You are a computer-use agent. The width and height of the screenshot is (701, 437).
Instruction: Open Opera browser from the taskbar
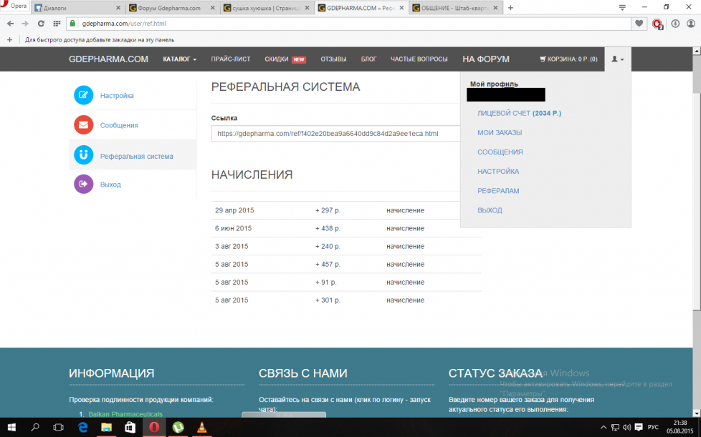pos(153,427)
